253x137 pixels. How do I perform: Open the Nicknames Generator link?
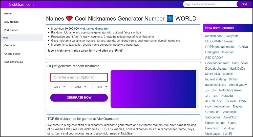pos(94,29)
